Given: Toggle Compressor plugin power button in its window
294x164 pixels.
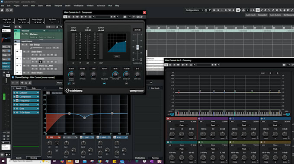Looking at the screenshot, I should click(65, 17).
